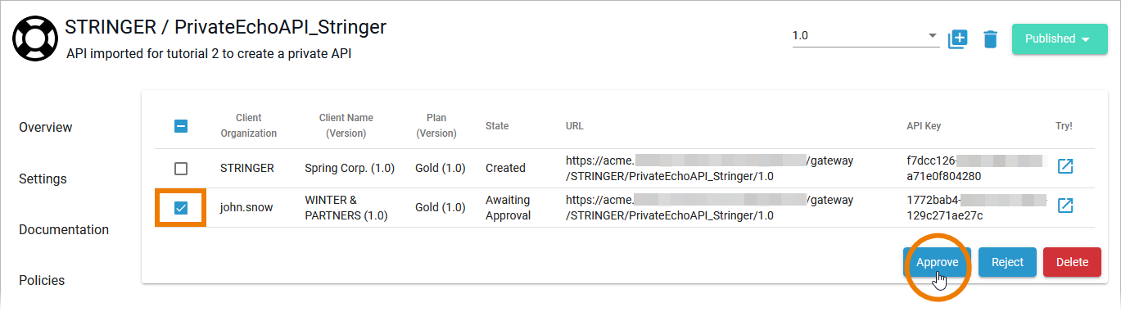Click the Awaiting Approval state cell
1121x312 pixels.
click(508, 208)
